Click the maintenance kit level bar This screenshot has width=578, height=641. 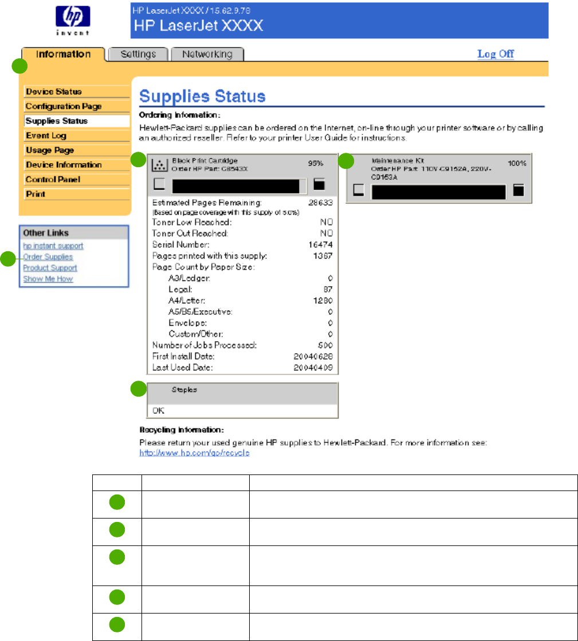coord(438,192)
